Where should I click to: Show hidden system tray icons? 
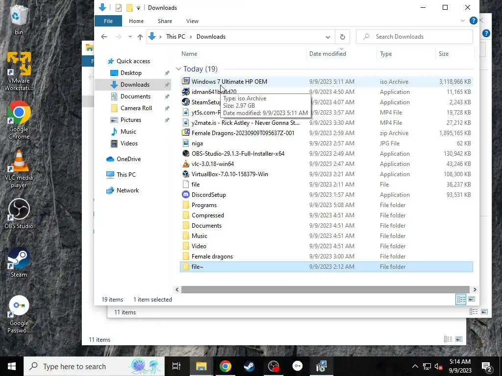[415, 366]
